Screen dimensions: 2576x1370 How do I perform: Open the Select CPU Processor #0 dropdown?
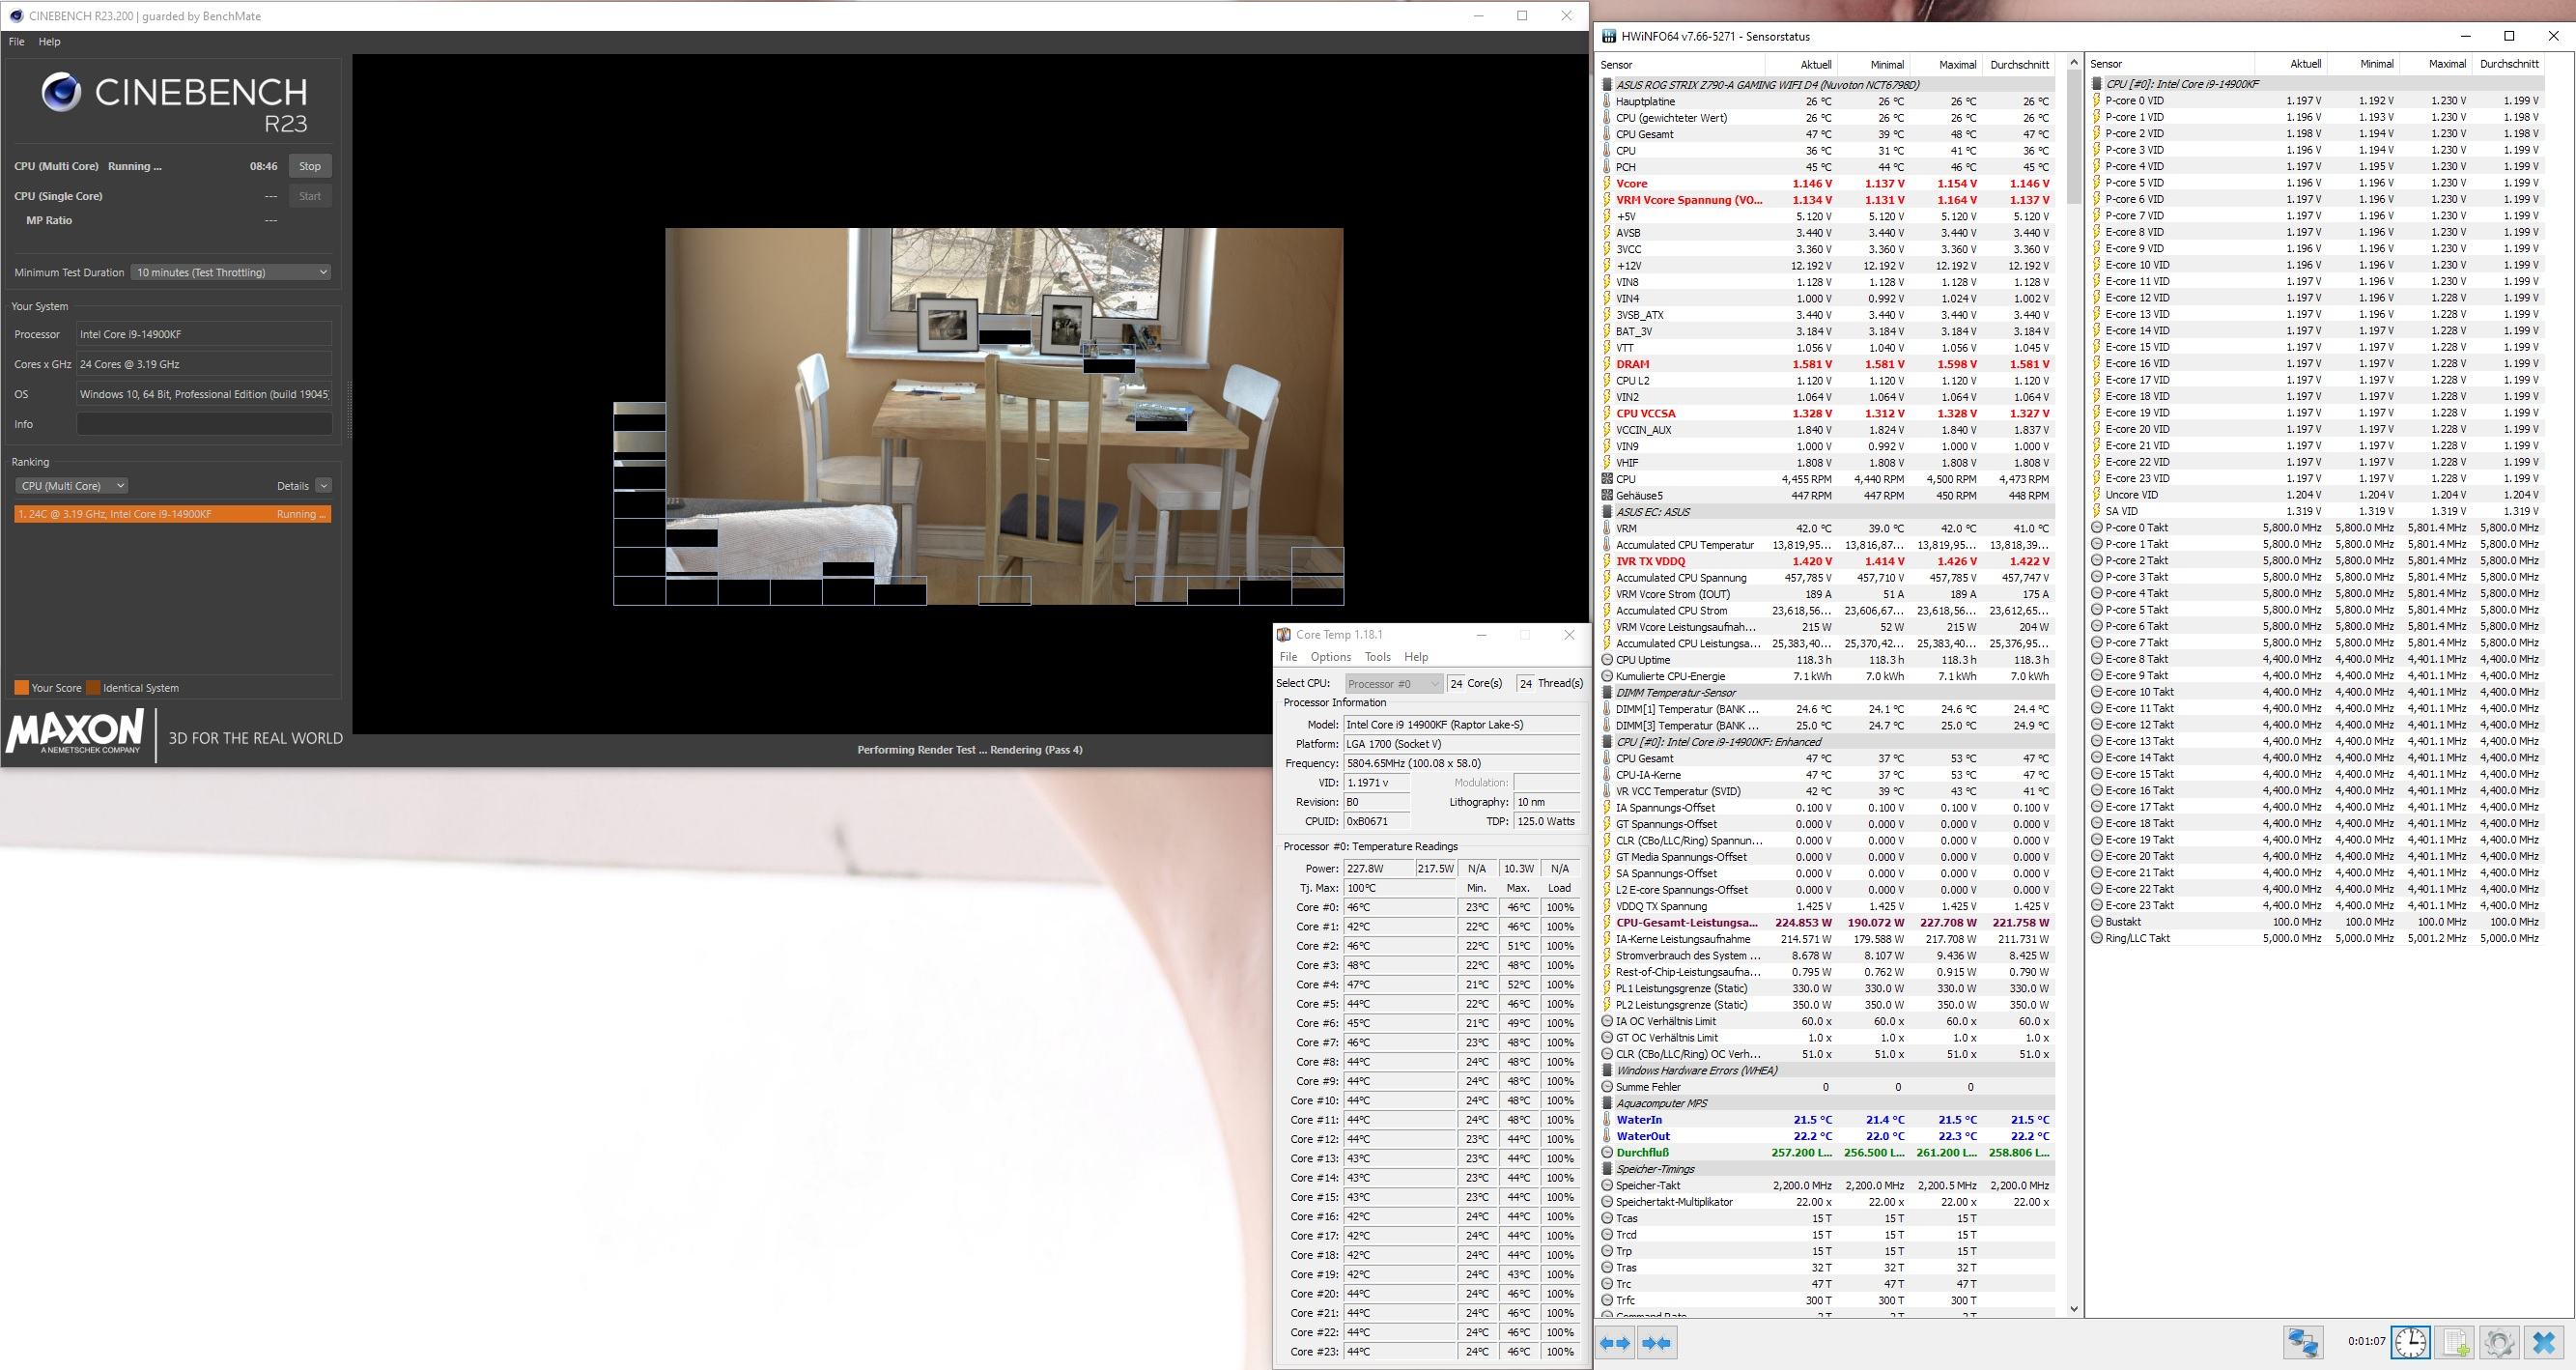[1393, 683]
